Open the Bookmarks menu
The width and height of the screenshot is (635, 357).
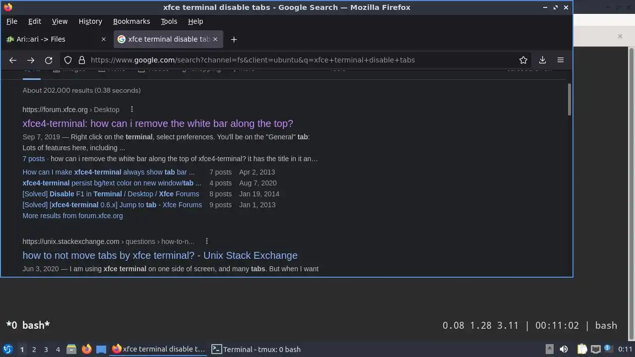(x=131, y=21)
